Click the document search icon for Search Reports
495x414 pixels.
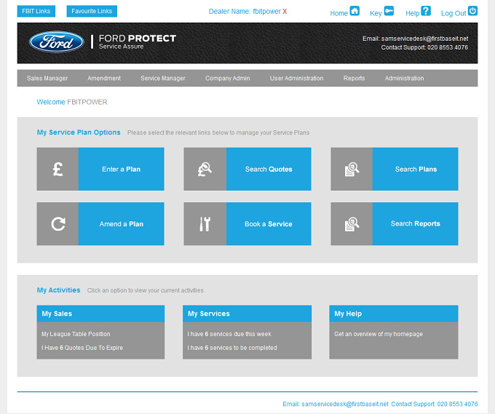coord(352,224)
